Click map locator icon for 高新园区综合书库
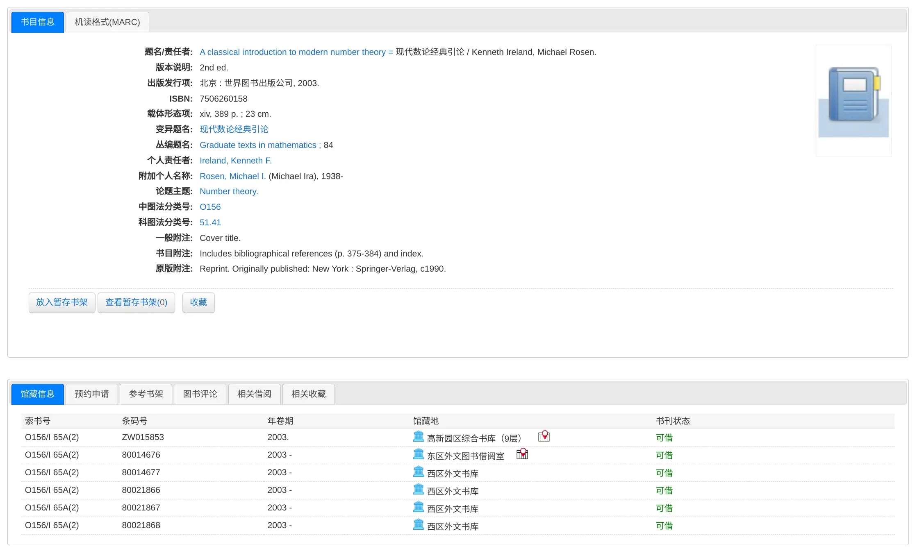This screenshot has width=924, height=551. (x=544, y=437)
